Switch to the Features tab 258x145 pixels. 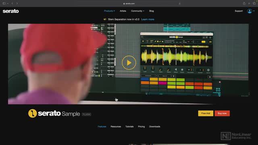click(x=102, y=126)
